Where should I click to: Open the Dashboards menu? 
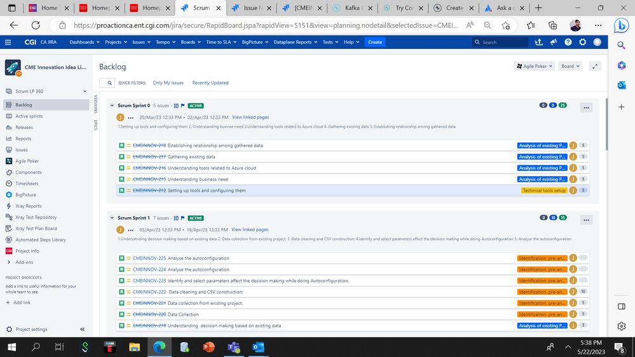(85, 42)
